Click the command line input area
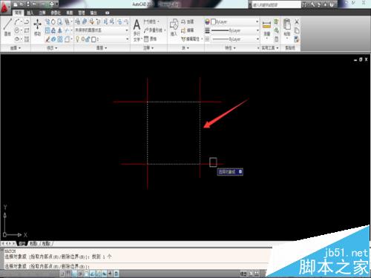 (136, 266)
